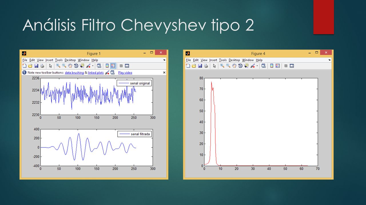Open File menu in Figure 1
Image resolution: width=366 pixels, height=205 pixels.
25,60
